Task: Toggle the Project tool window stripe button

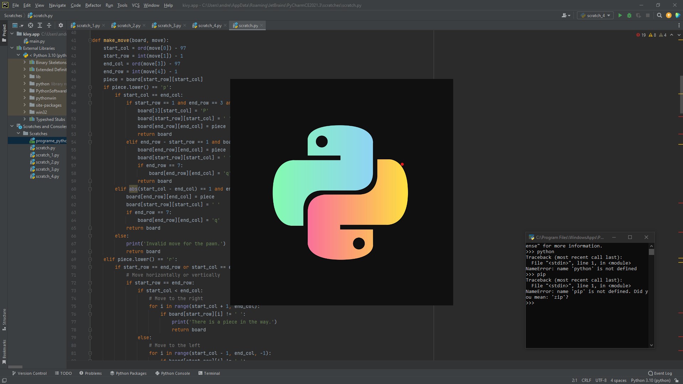Action: pos(4,33)
